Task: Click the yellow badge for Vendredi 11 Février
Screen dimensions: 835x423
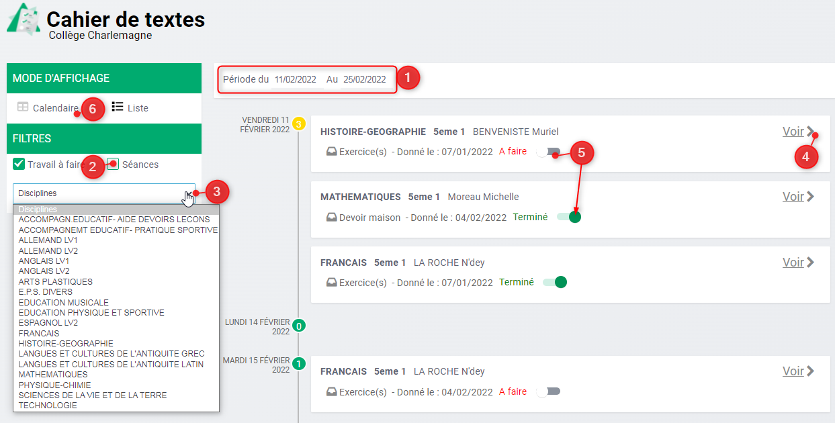Action: pyautogui.click(x=299, y=124)
